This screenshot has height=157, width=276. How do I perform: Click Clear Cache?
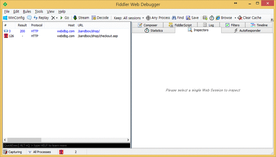pyautogui.click(x=249, y=18)
